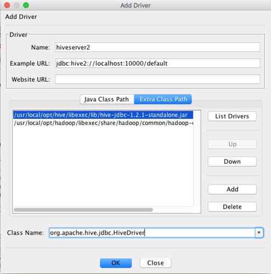The height and width of the screenshot is (274, 271).
Task: Click the horizontal scrollbar of the path list
Action: 83,210
